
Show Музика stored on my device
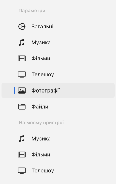coord(58,139)
